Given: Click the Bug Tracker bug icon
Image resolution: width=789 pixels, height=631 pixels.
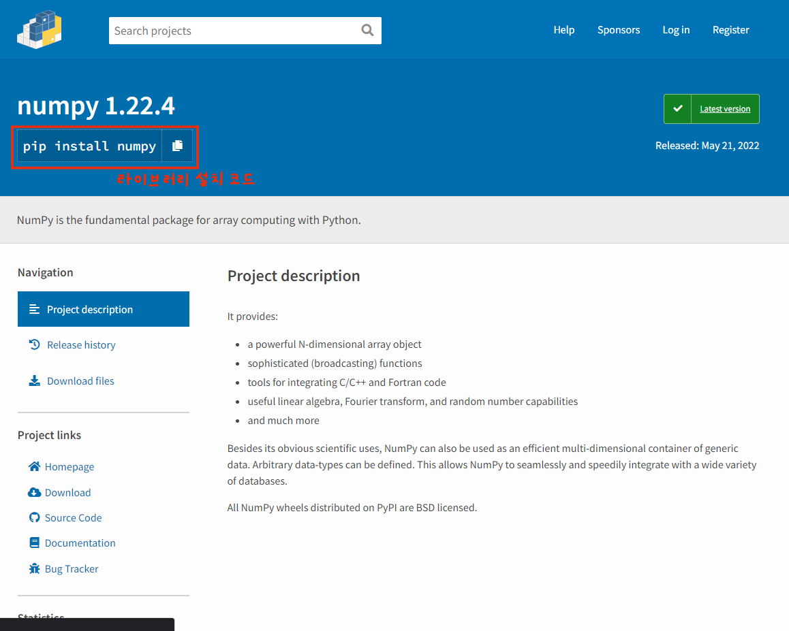Looking at the screenshot, I should [x=34, y=568].
